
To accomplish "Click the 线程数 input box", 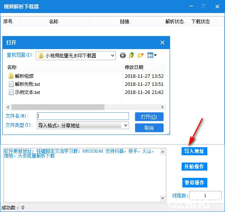I will coord(205,196).
